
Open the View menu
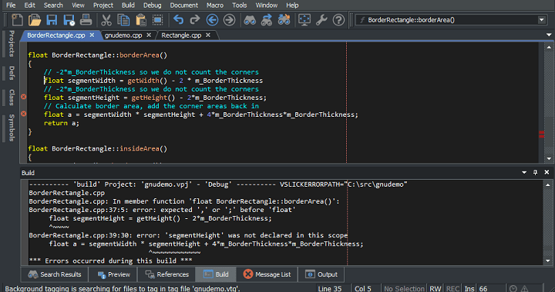(x=78, y=5)
